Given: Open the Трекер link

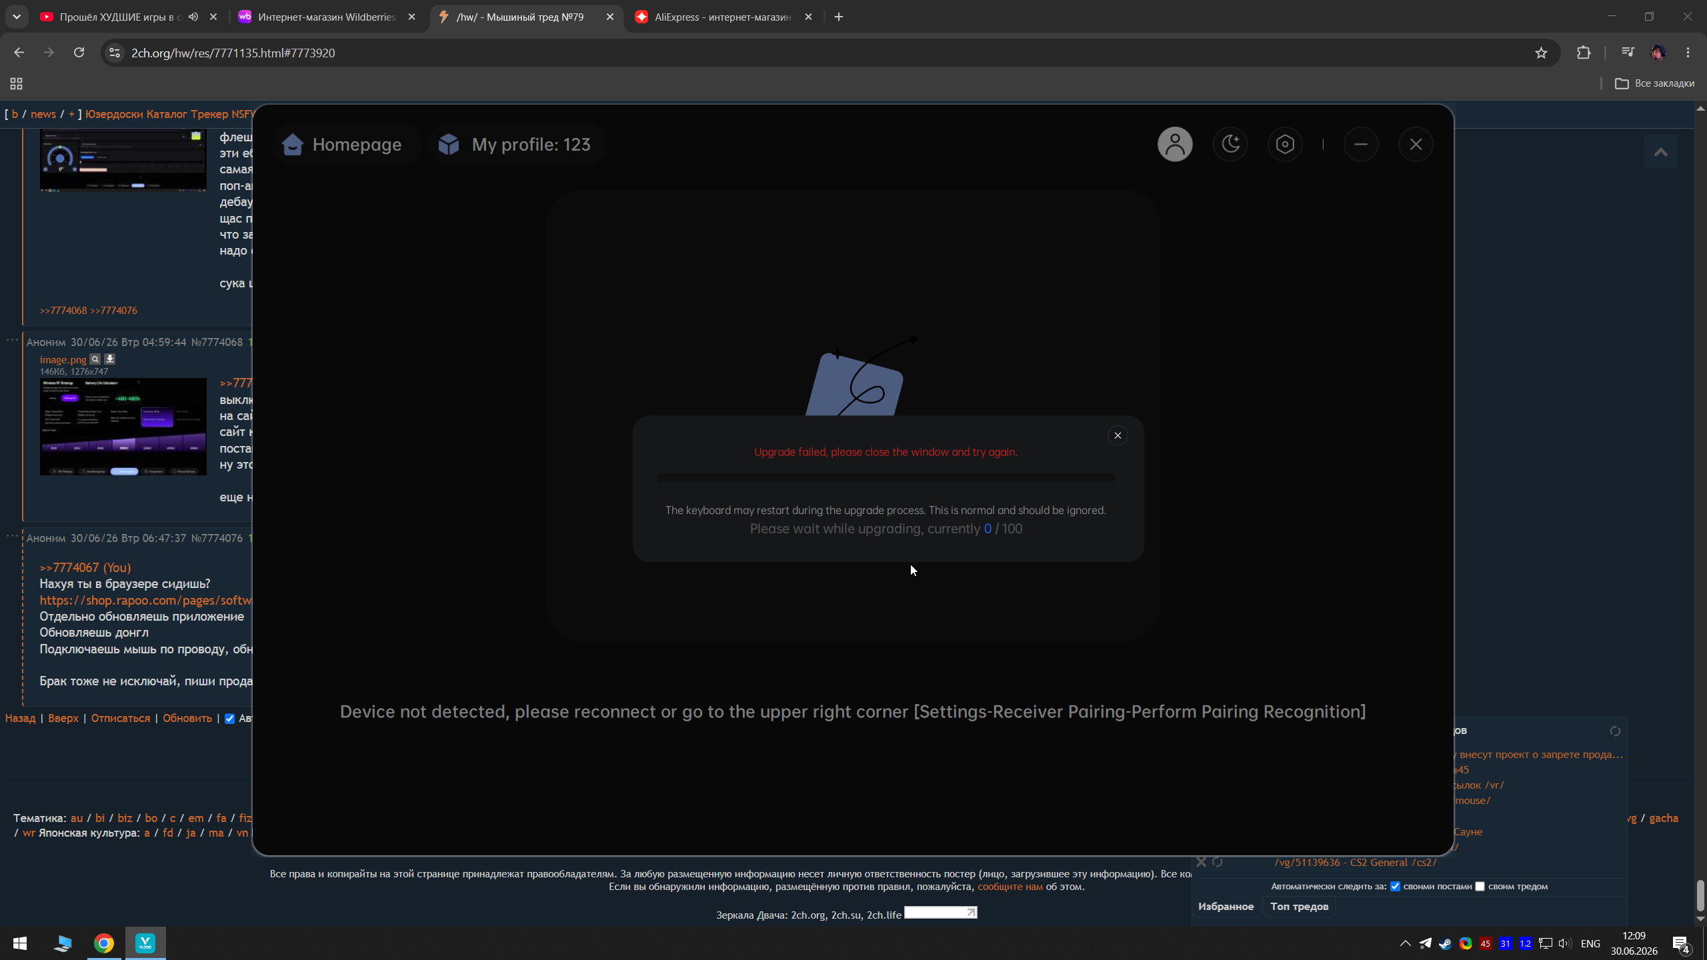Looking at the screenshot, I should (209, 114).
